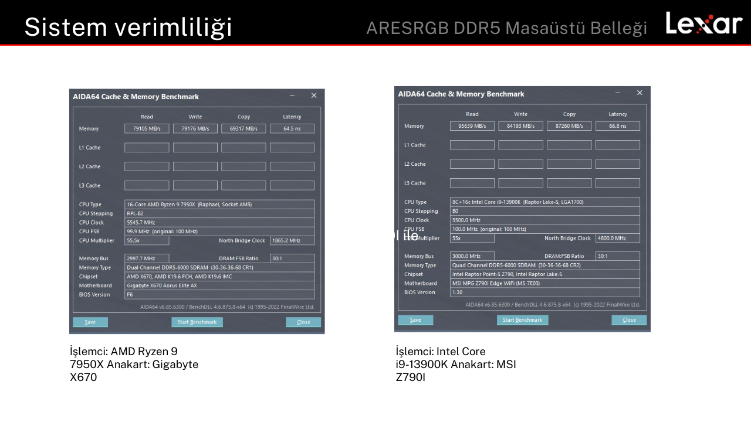Click the Intel Raptor Point-S Z790 chipset field
The image size is (751, 422).
click(545, 274)
